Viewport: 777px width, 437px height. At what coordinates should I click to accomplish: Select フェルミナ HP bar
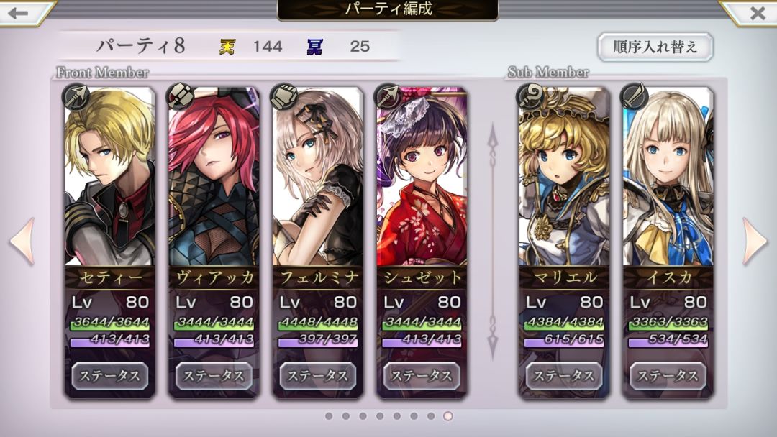(318, 323)
